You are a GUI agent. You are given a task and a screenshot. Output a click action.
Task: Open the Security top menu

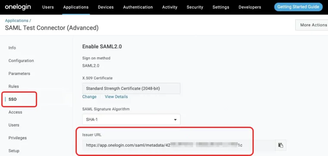[x=195, y=7]
